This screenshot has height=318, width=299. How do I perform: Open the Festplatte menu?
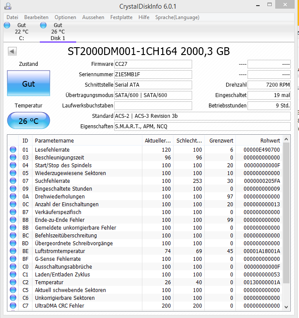coord(121,17)
